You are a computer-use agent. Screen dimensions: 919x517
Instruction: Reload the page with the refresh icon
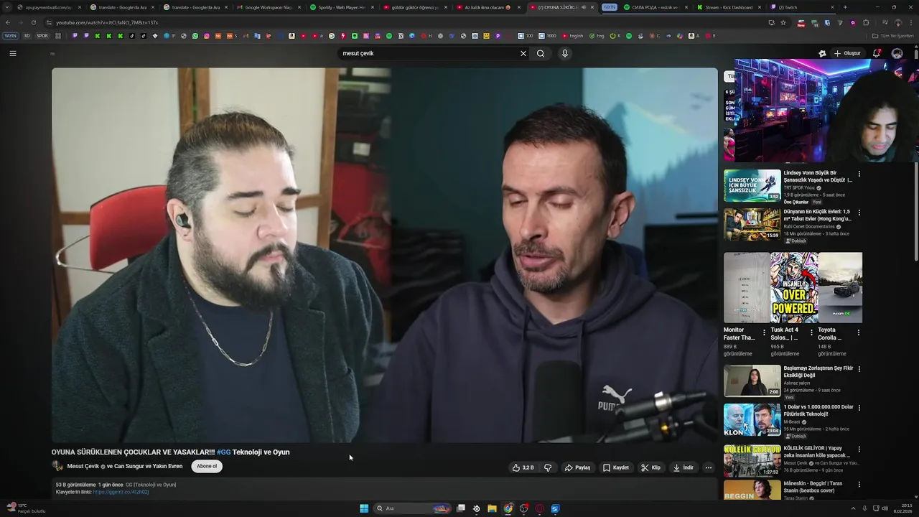(33, 22)
